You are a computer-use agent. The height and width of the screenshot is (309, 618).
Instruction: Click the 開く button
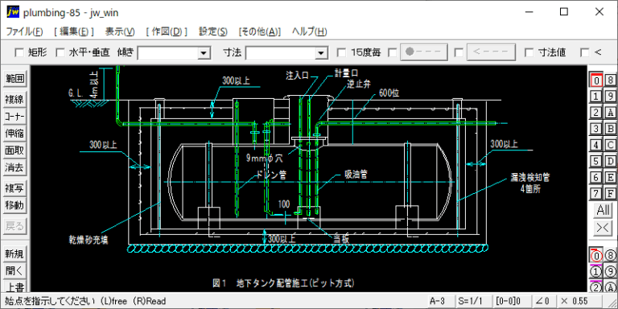point(14,270)
